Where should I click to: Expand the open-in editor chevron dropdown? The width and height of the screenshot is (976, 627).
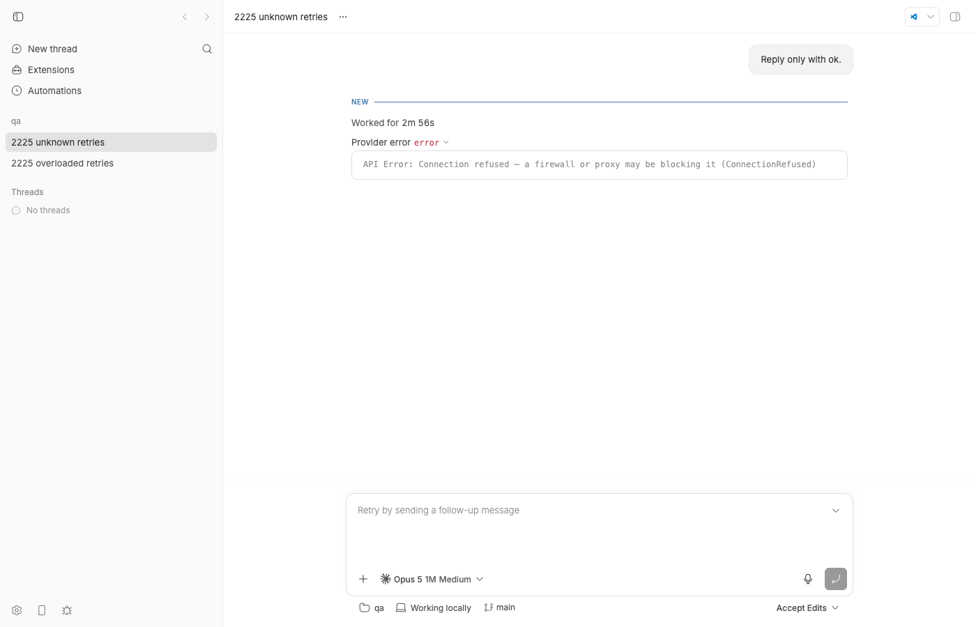point(931,17)
